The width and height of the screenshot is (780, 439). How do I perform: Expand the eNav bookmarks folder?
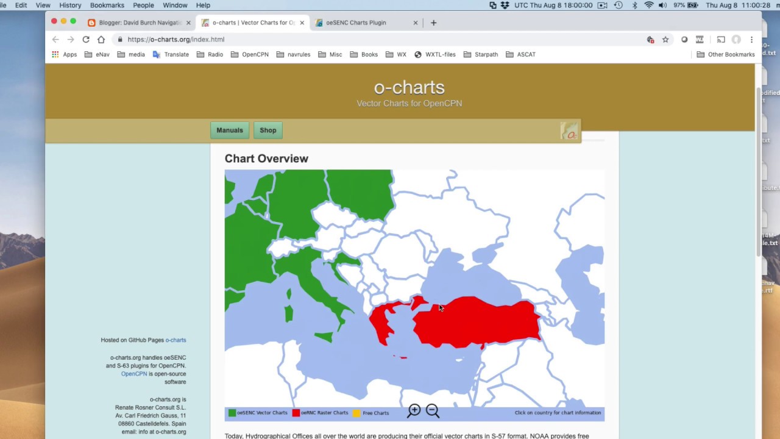click(97, 54)
